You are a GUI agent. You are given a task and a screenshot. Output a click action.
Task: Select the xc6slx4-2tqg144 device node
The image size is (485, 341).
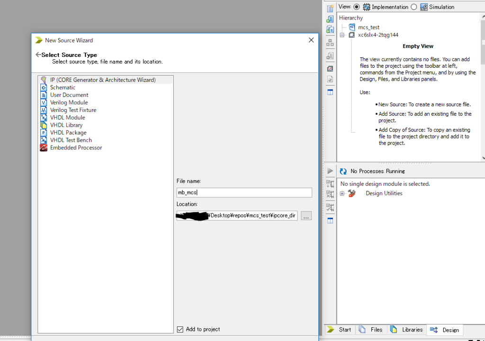pos(378,35)
